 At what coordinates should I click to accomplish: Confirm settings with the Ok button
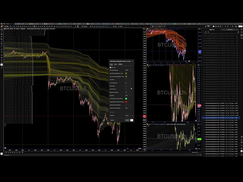(x=132, y=120)
